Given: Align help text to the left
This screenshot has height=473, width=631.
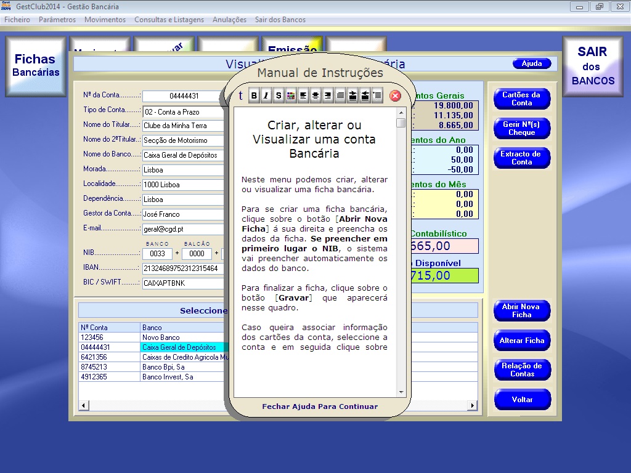Looking at the screenshot, I should (x=303, y=95).
